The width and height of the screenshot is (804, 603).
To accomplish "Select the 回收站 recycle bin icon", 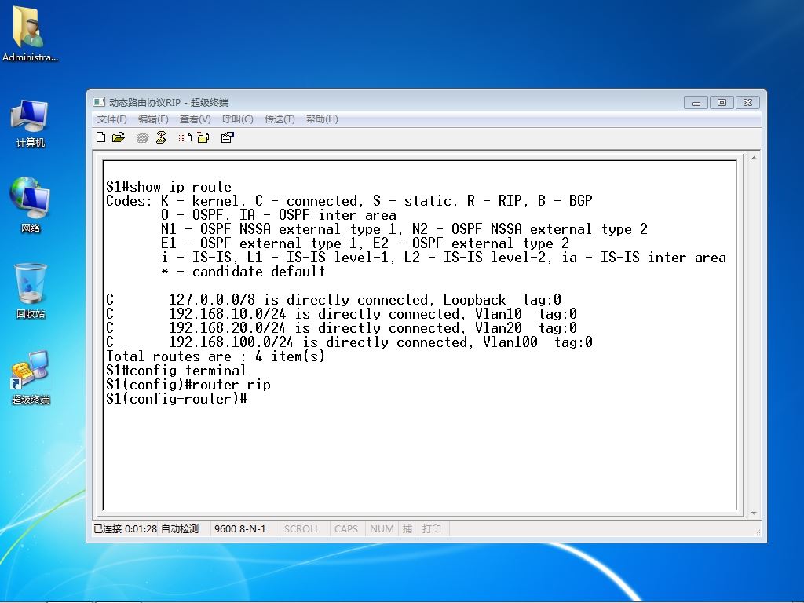I will point(31,291).
